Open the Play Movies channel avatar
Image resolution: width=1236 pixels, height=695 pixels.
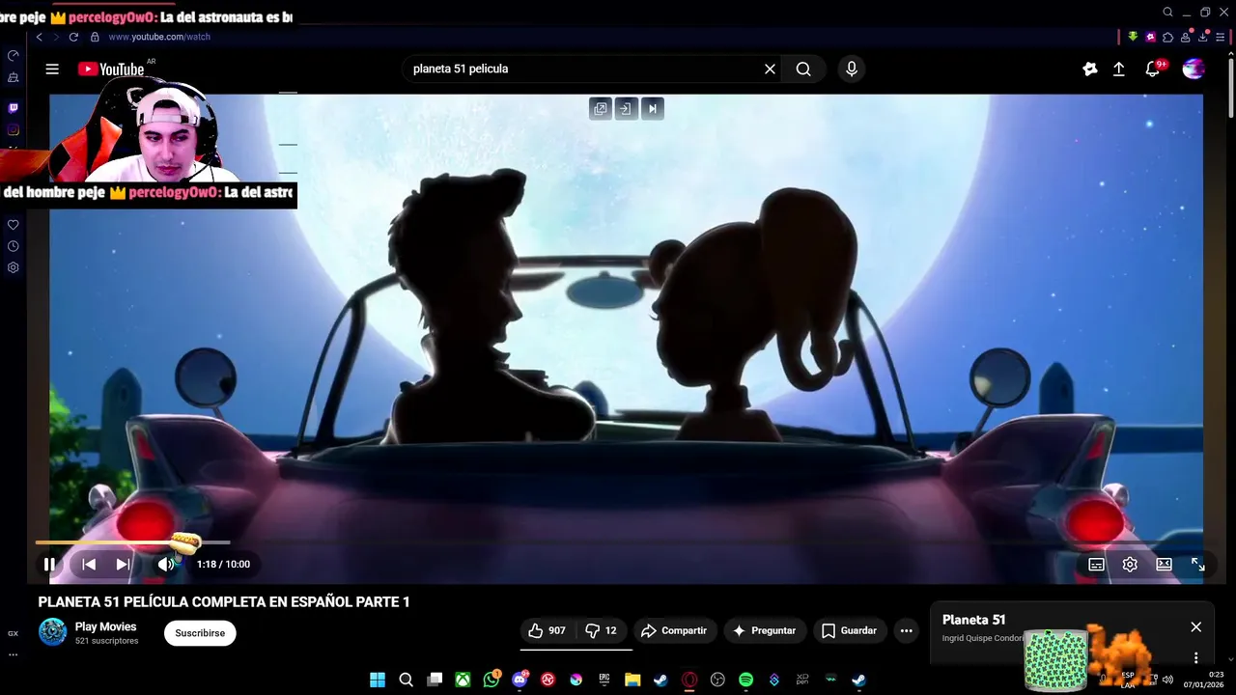pyautogui.click(x=52, y=632)
